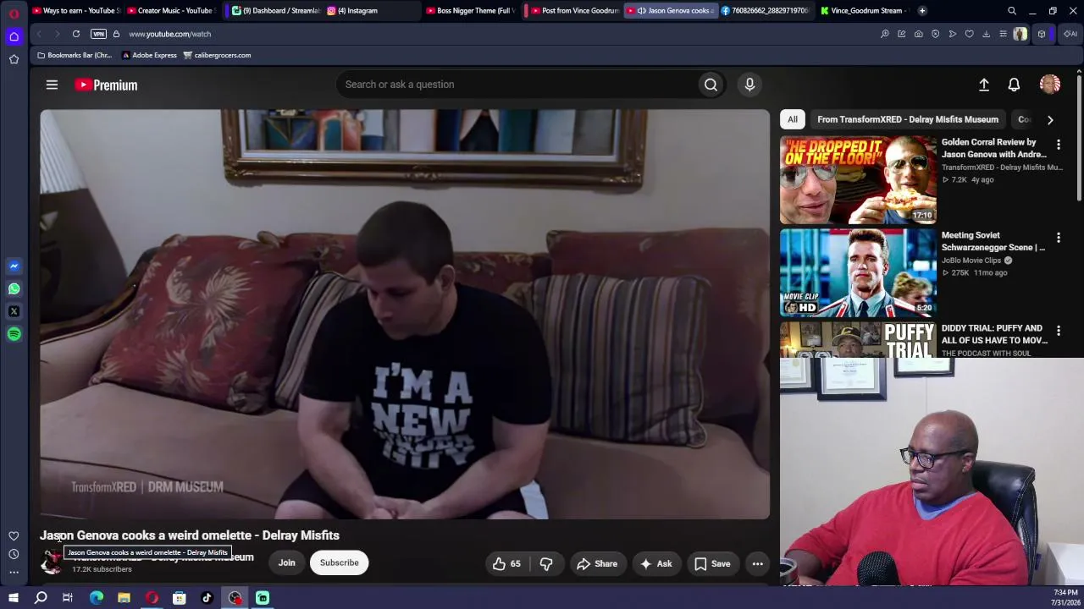Open Task View on the taskbar
Screen dimensions: 1084x609
coord(68,598)
